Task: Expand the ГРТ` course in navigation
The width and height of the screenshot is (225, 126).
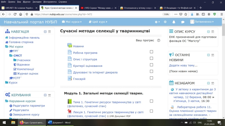Action: point(14,51)
